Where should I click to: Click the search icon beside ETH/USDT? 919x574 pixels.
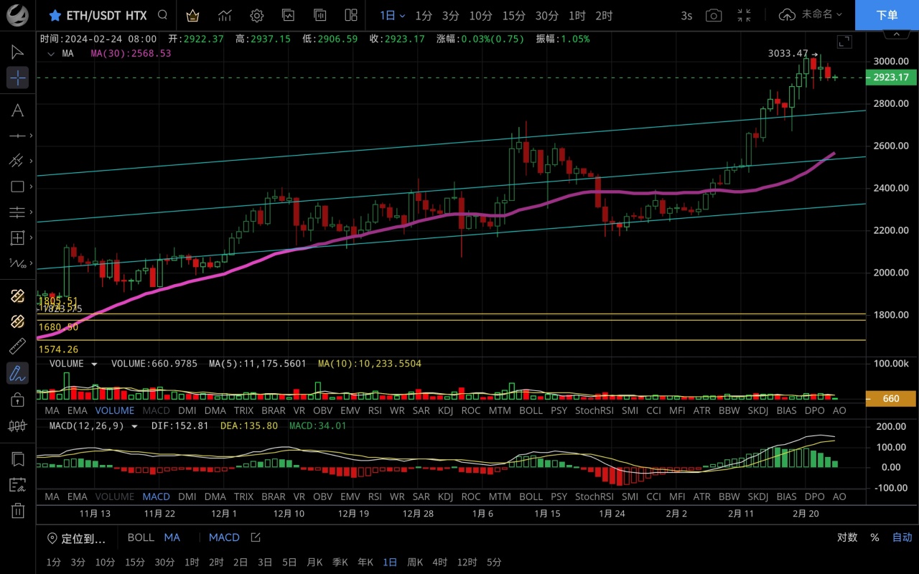coord(163,15)
